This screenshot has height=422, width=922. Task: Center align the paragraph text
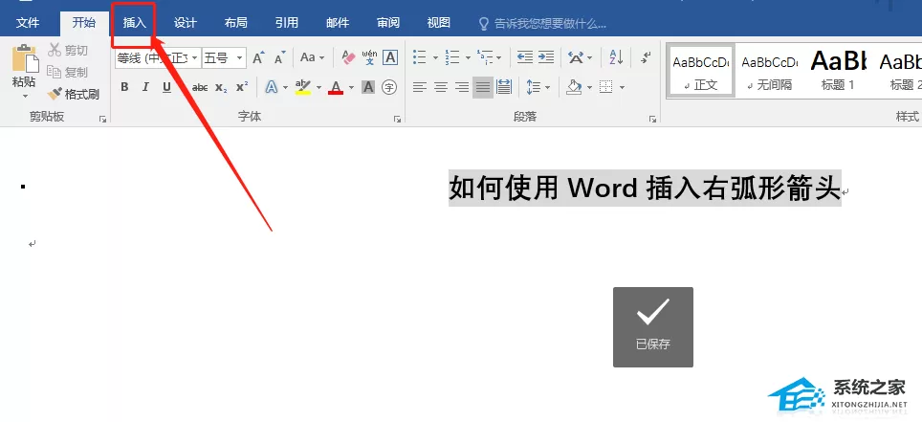[x=440, y=88]
